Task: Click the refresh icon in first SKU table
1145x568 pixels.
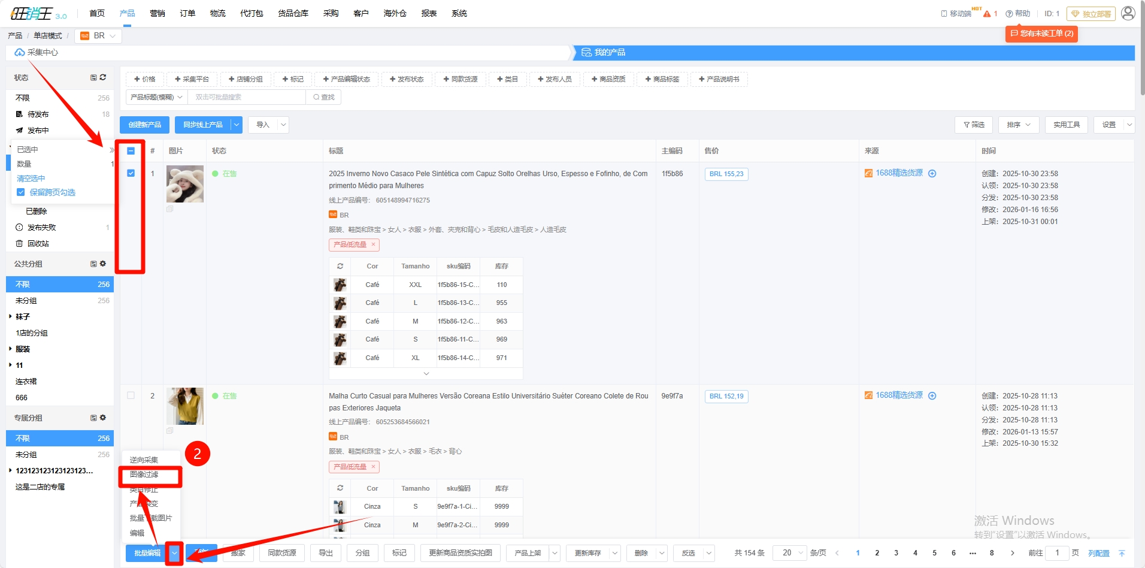Action: click(340, 266)
